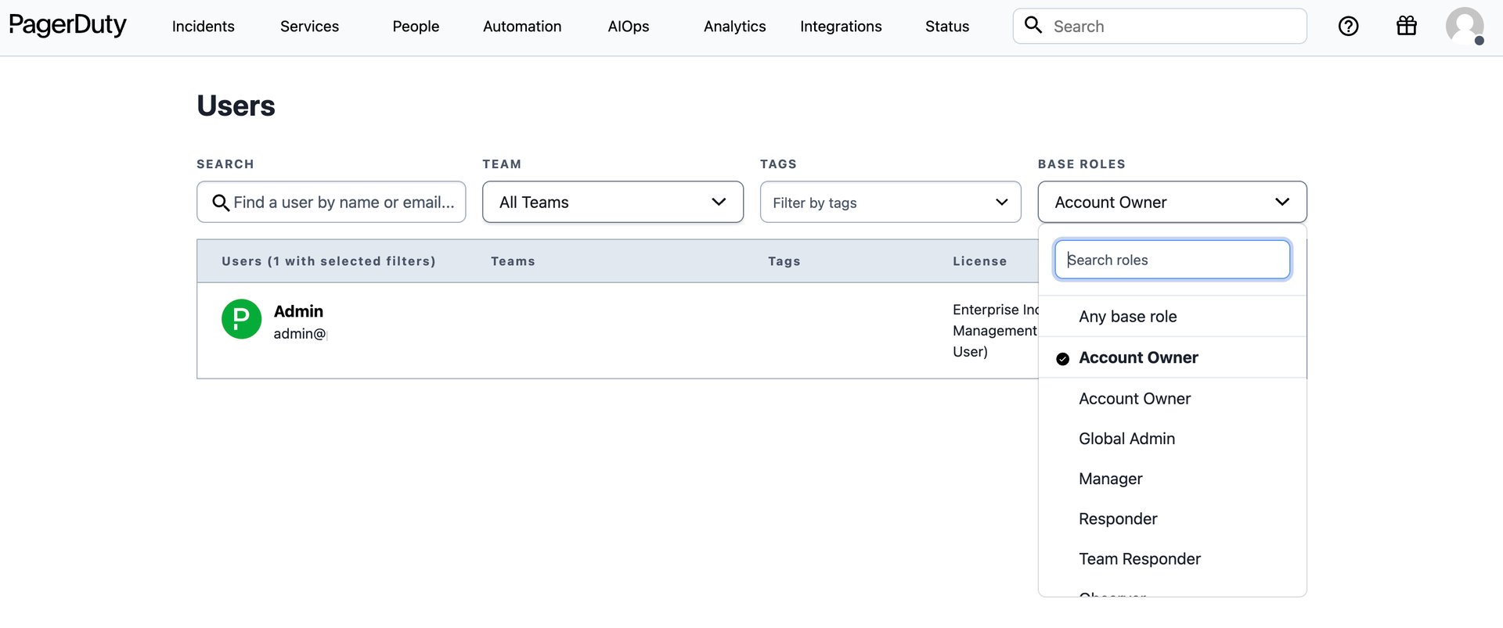Open the Admin user name link
Image resolution: width=1503 pixels, height=628 pixels.
click(x=298, y=311)
